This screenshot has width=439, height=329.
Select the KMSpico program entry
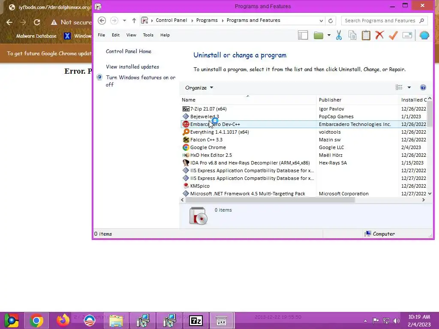(x=304, y=186)
